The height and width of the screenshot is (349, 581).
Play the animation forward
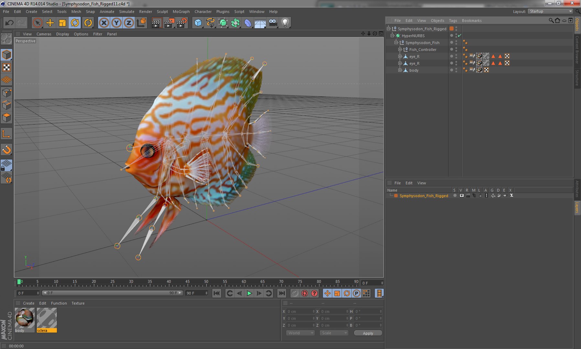pos(249,293)
